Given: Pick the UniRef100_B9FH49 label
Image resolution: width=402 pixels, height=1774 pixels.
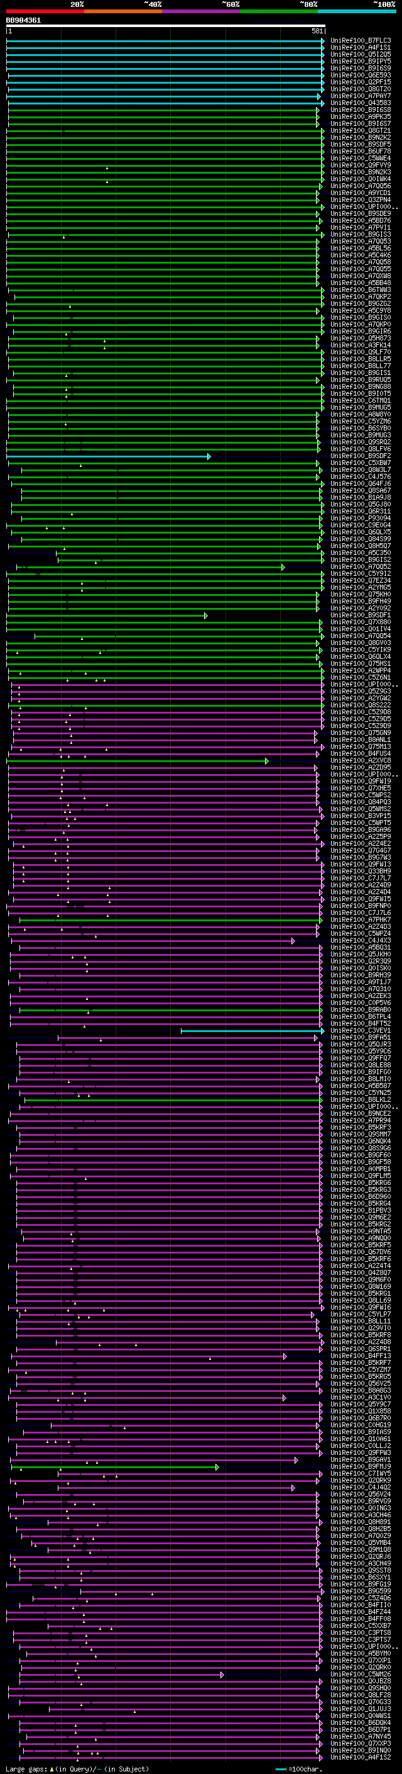Looking at the screenshot, I should 361,601.
